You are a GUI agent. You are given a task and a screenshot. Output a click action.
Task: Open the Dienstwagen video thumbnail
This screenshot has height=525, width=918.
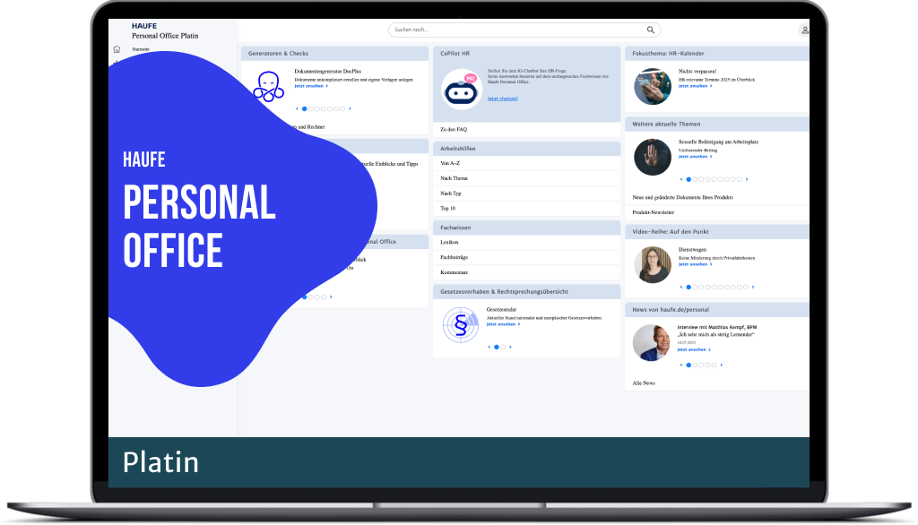653,265
